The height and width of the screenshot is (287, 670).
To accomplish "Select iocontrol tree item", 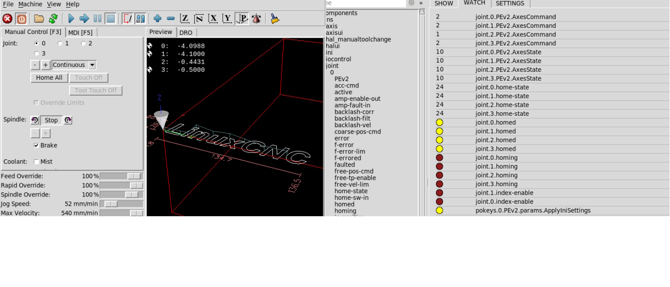I will (x=338, y=59).
